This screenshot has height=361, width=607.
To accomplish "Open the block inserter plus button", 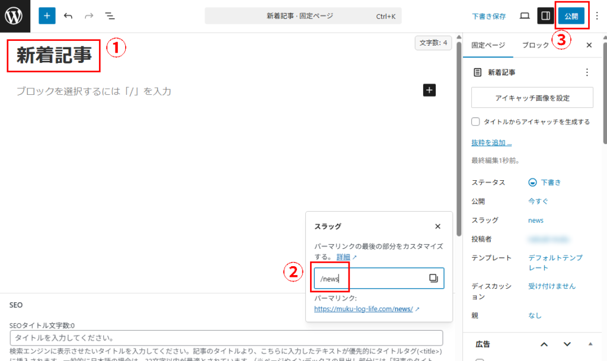I will click(47, 16).
